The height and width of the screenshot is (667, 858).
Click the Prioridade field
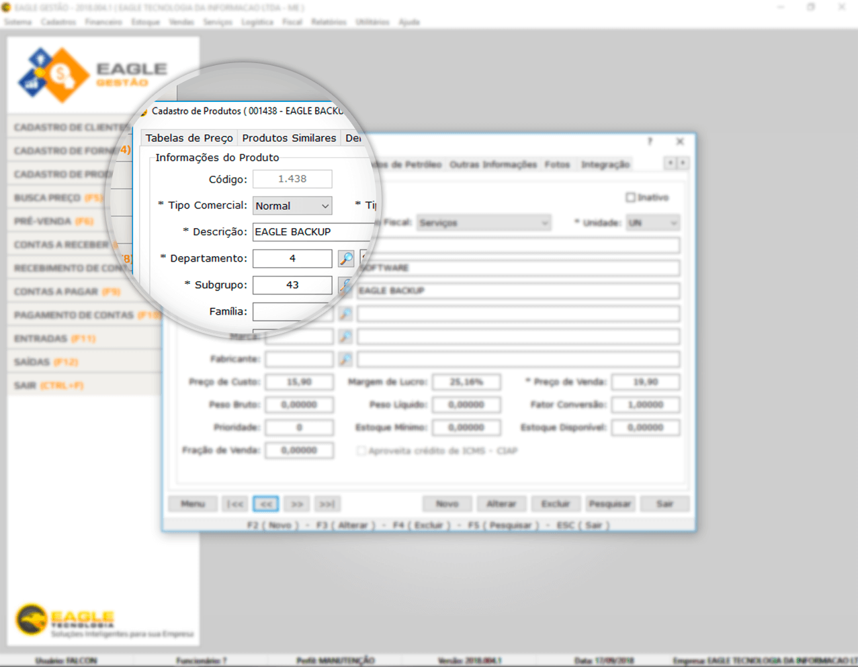pyautogui.click(x=299, y=427)
